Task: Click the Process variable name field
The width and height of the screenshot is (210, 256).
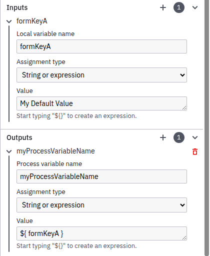Action: point(101,176)
